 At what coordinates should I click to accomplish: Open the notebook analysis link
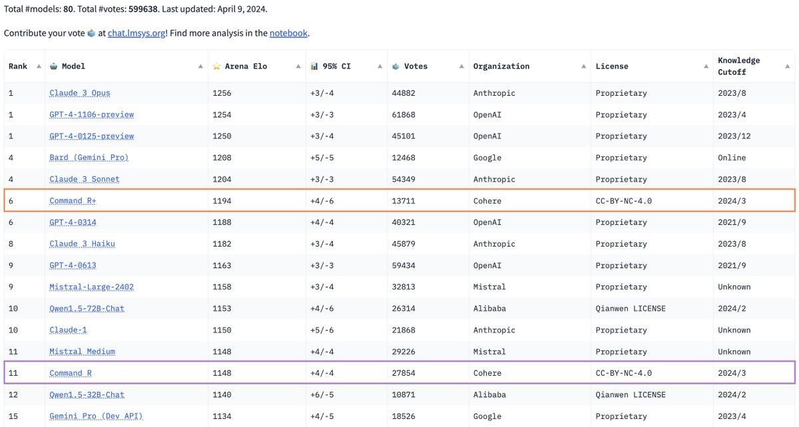click(289, 33)
